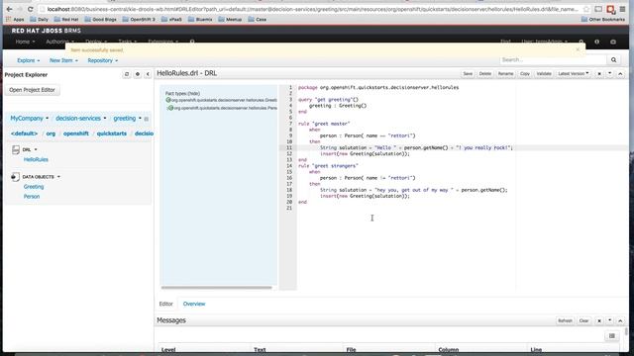Viewport: 634px width, 356px height.
Task: Switch to the Overview tab
Action: 194,304
